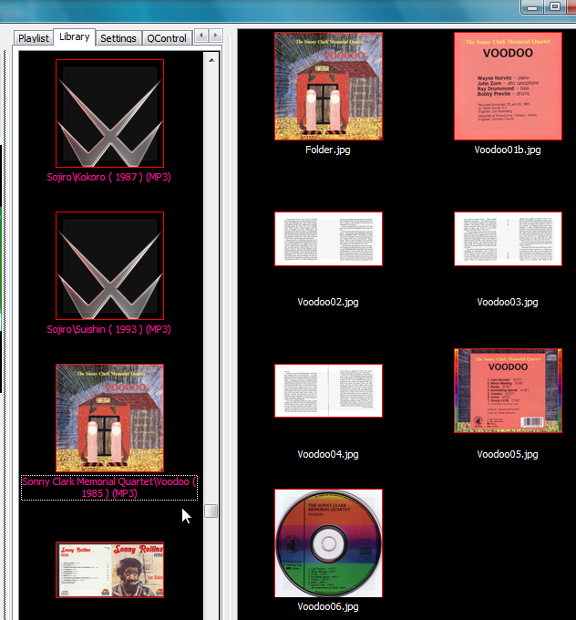Click the Folder.jpg file name
The width and height of the screenshot is (576, 620).
[328, 150]
